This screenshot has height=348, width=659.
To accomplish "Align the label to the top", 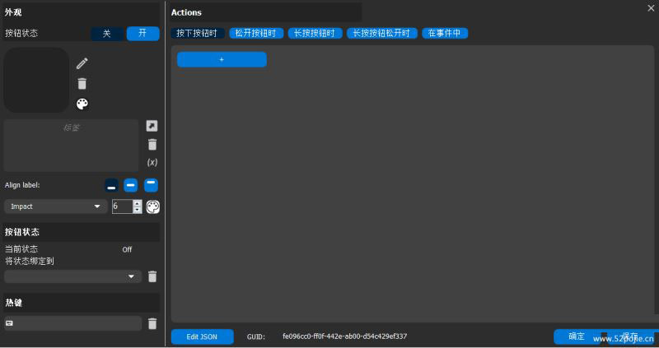I will coord(151,185).
